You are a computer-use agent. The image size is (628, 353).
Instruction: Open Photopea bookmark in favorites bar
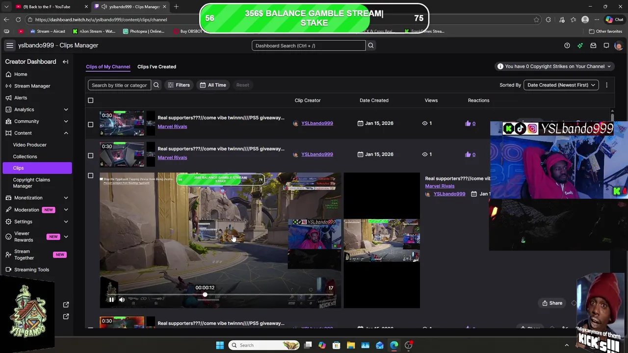tap(144, 31)
